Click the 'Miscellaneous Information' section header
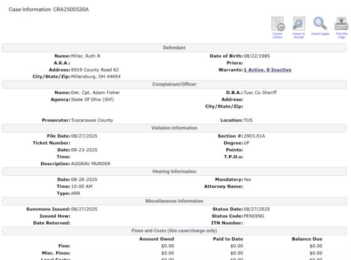The height and width of the screenshot is (260, 351). 174,201
